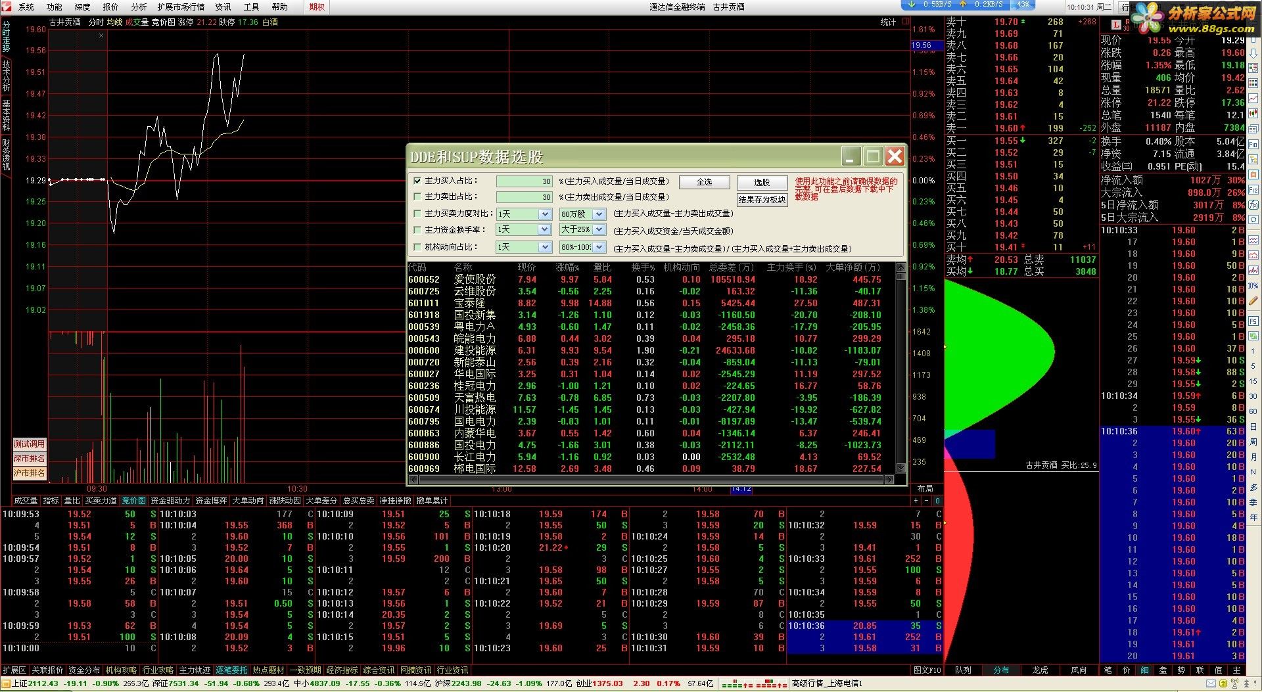
Task: Click the 全选 button
Action: [704, 182]
